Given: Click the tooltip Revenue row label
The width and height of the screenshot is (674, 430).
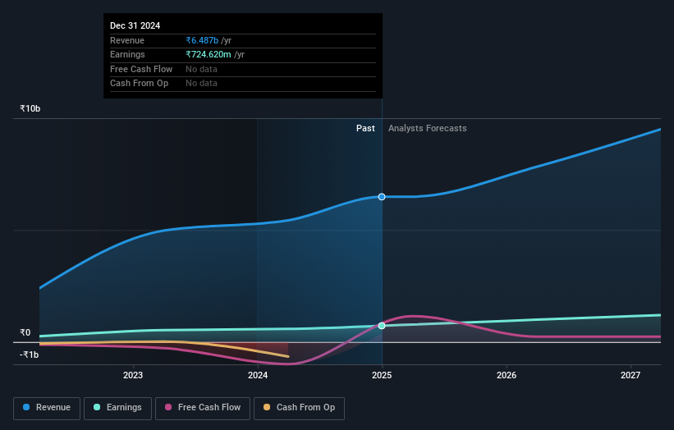Looking at the screenshot, I should [x=127, y=40].
